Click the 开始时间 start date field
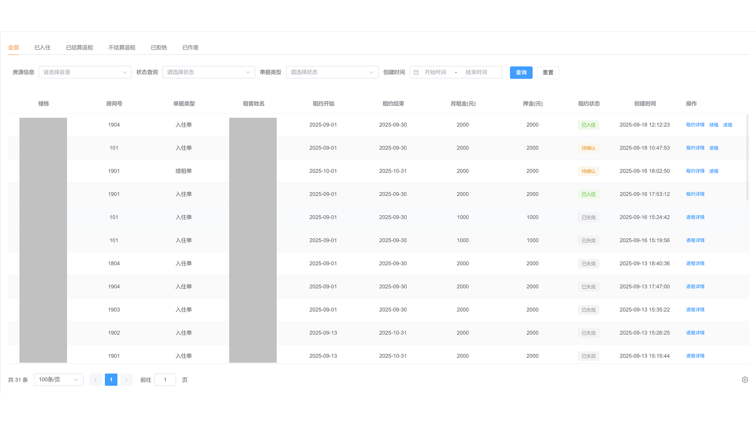This screenshot has width=756, height=425. (435, 72)
